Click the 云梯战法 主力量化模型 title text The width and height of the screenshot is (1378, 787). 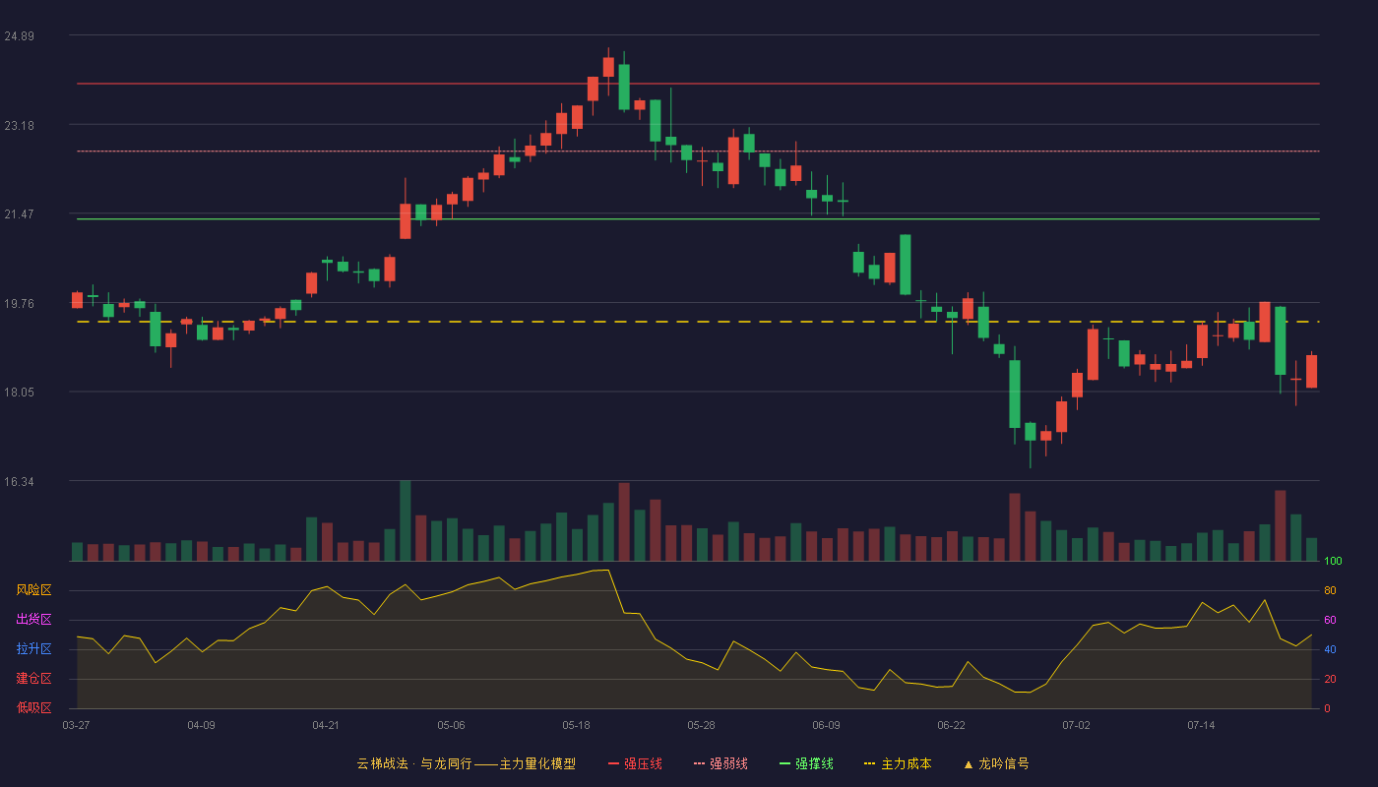[466, 763]
